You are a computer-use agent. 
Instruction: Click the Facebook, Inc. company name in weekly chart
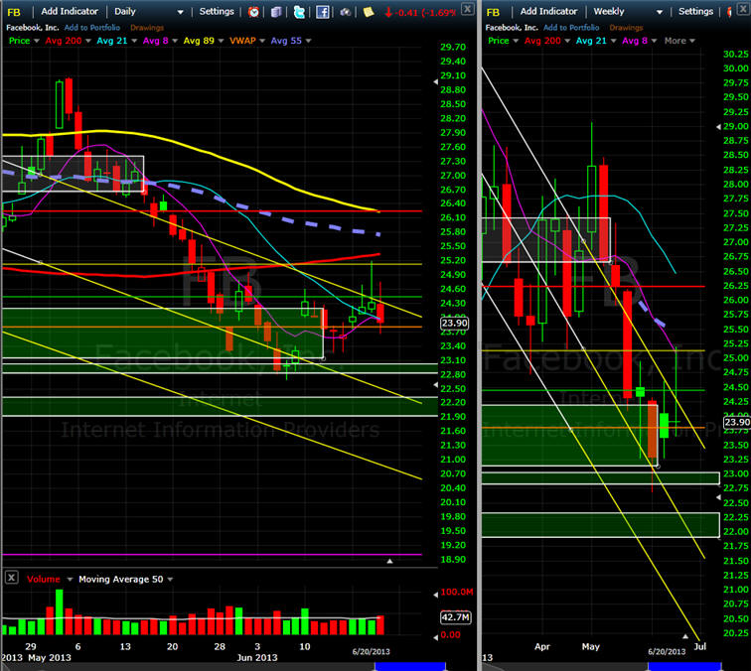pyautogui.click(x=511, y=28)
